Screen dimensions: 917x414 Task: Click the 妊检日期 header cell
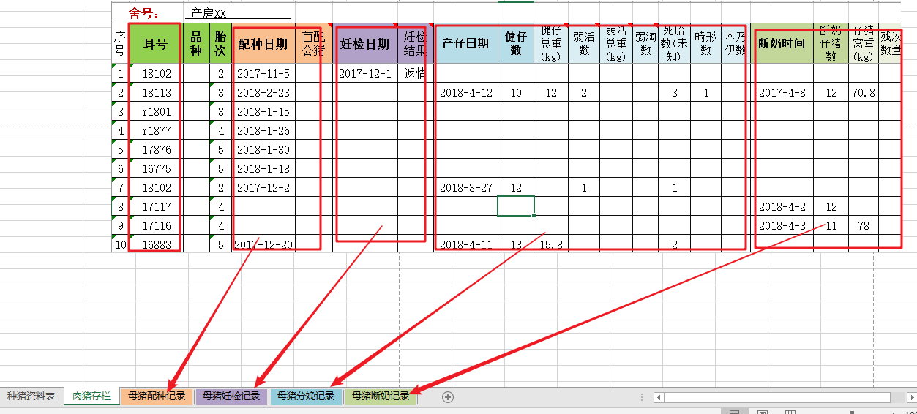coord(364,44)
